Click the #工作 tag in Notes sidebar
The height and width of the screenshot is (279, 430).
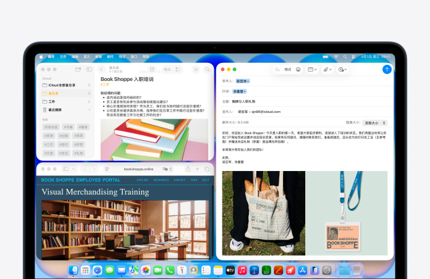coord(49,144)
